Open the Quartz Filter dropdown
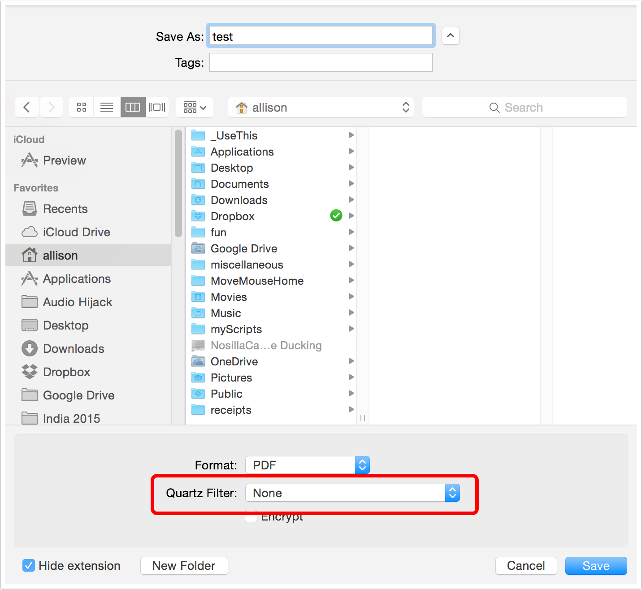 click(352, 493)
